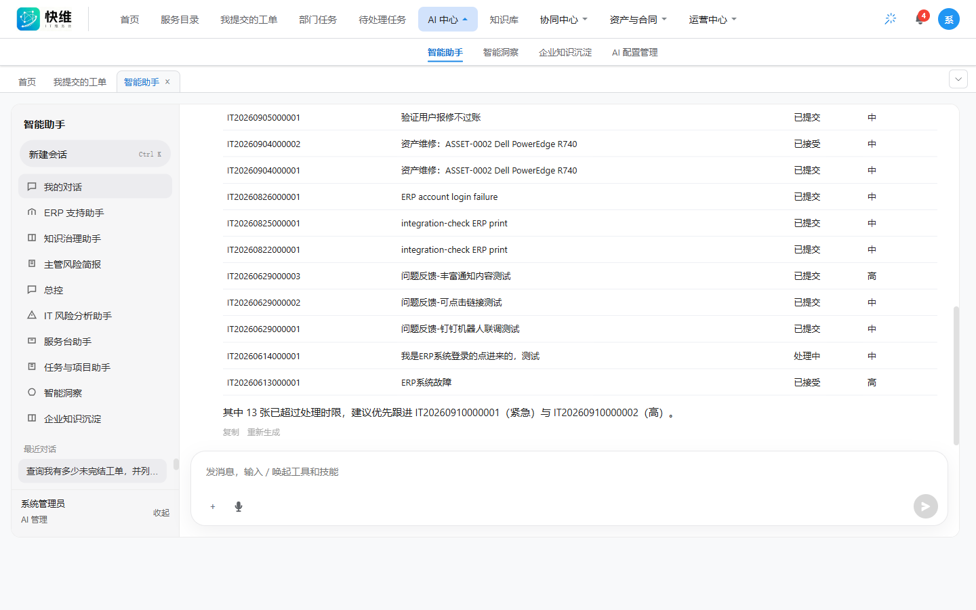
Task: Click the 总控 chat bubble icon
Action: (32, 289)
